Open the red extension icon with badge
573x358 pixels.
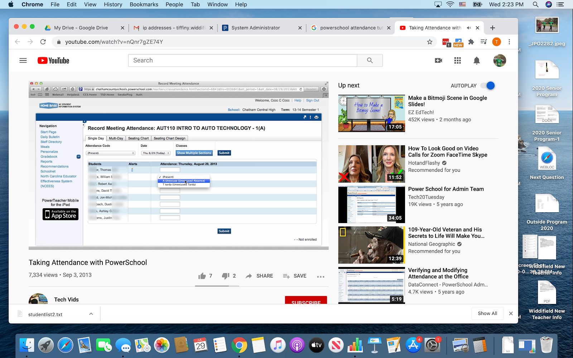446,43
